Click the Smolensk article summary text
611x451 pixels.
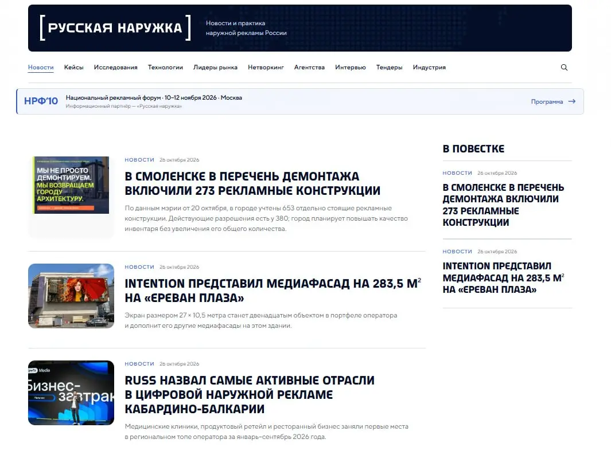266,218
